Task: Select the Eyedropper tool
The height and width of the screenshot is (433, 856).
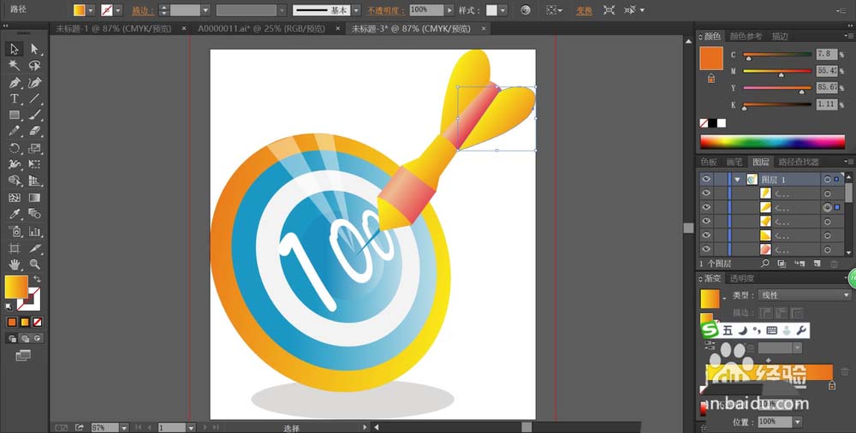Action: [15, 214]
